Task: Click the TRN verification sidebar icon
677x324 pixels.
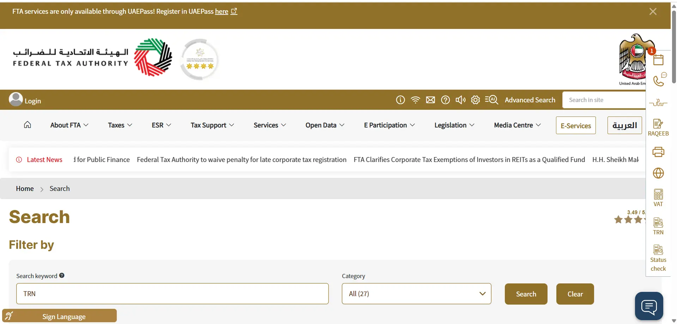Action: tap(658, 226)
